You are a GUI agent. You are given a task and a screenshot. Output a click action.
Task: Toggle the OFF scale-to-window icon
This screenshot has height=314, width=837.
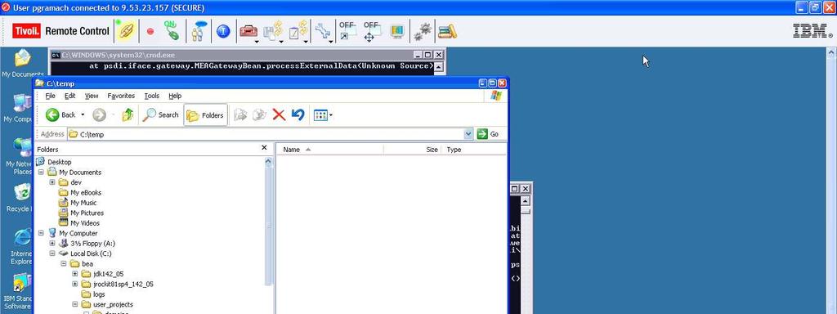pyautogui.click(x=347, y=31)
